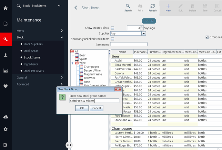Image resolution: width=222 pixels, height=150 pixels.
Task: Click the magnifier icon beside Stock - Stock Items
Action: tap(18, 6)
